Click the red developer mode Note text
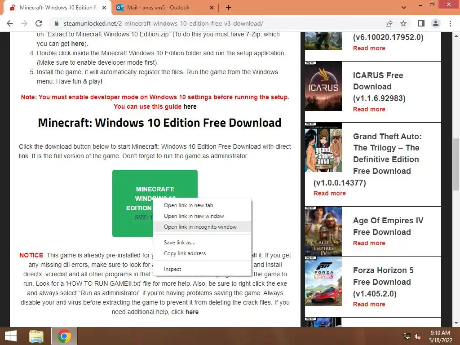The height and width of the screenshot is (345, 460). [x=155, y=102]
